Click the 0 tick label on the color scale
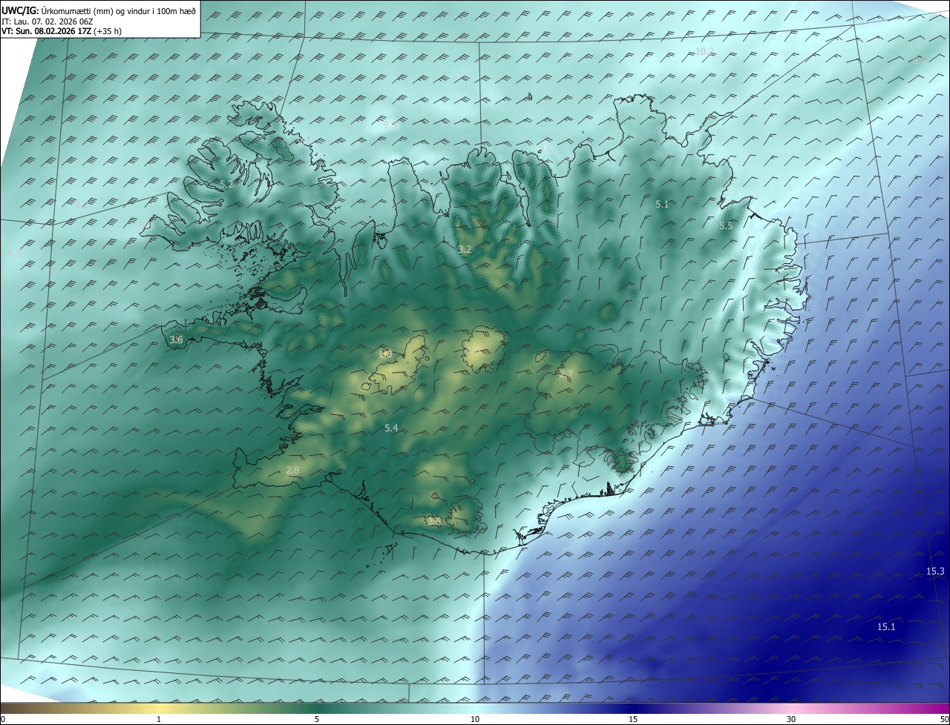This screenshot has width=950, height=725. [3, 719]
